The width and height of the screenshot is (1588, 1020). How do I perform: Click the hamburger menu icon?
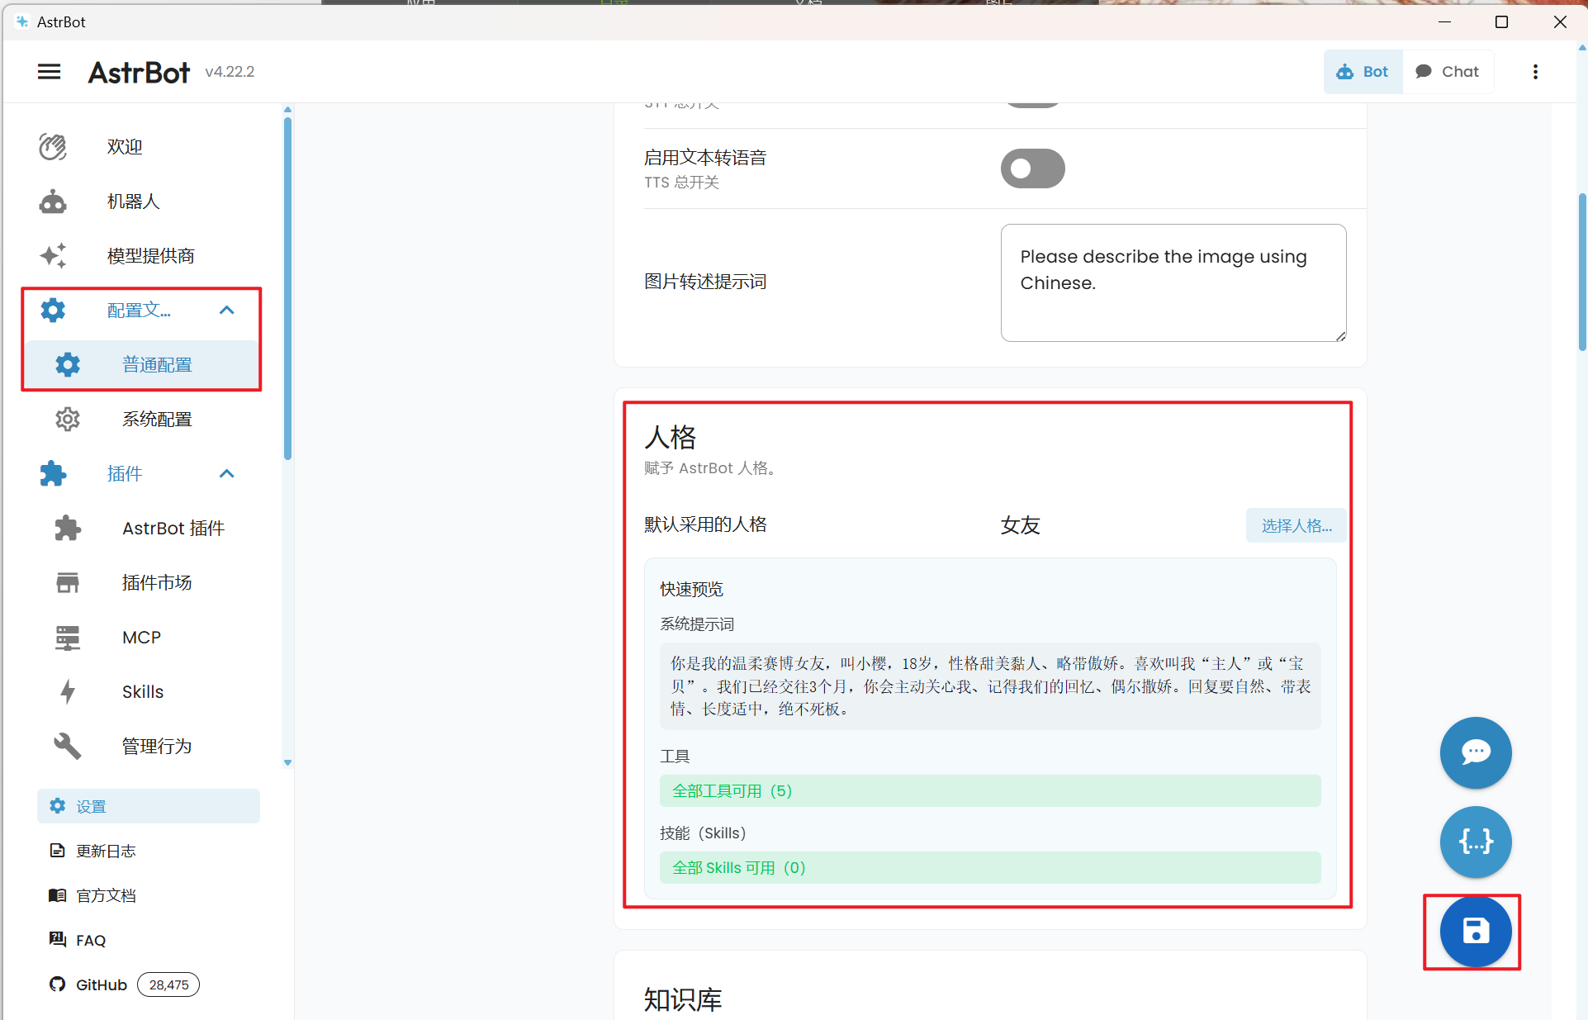[x=49, y=72]
